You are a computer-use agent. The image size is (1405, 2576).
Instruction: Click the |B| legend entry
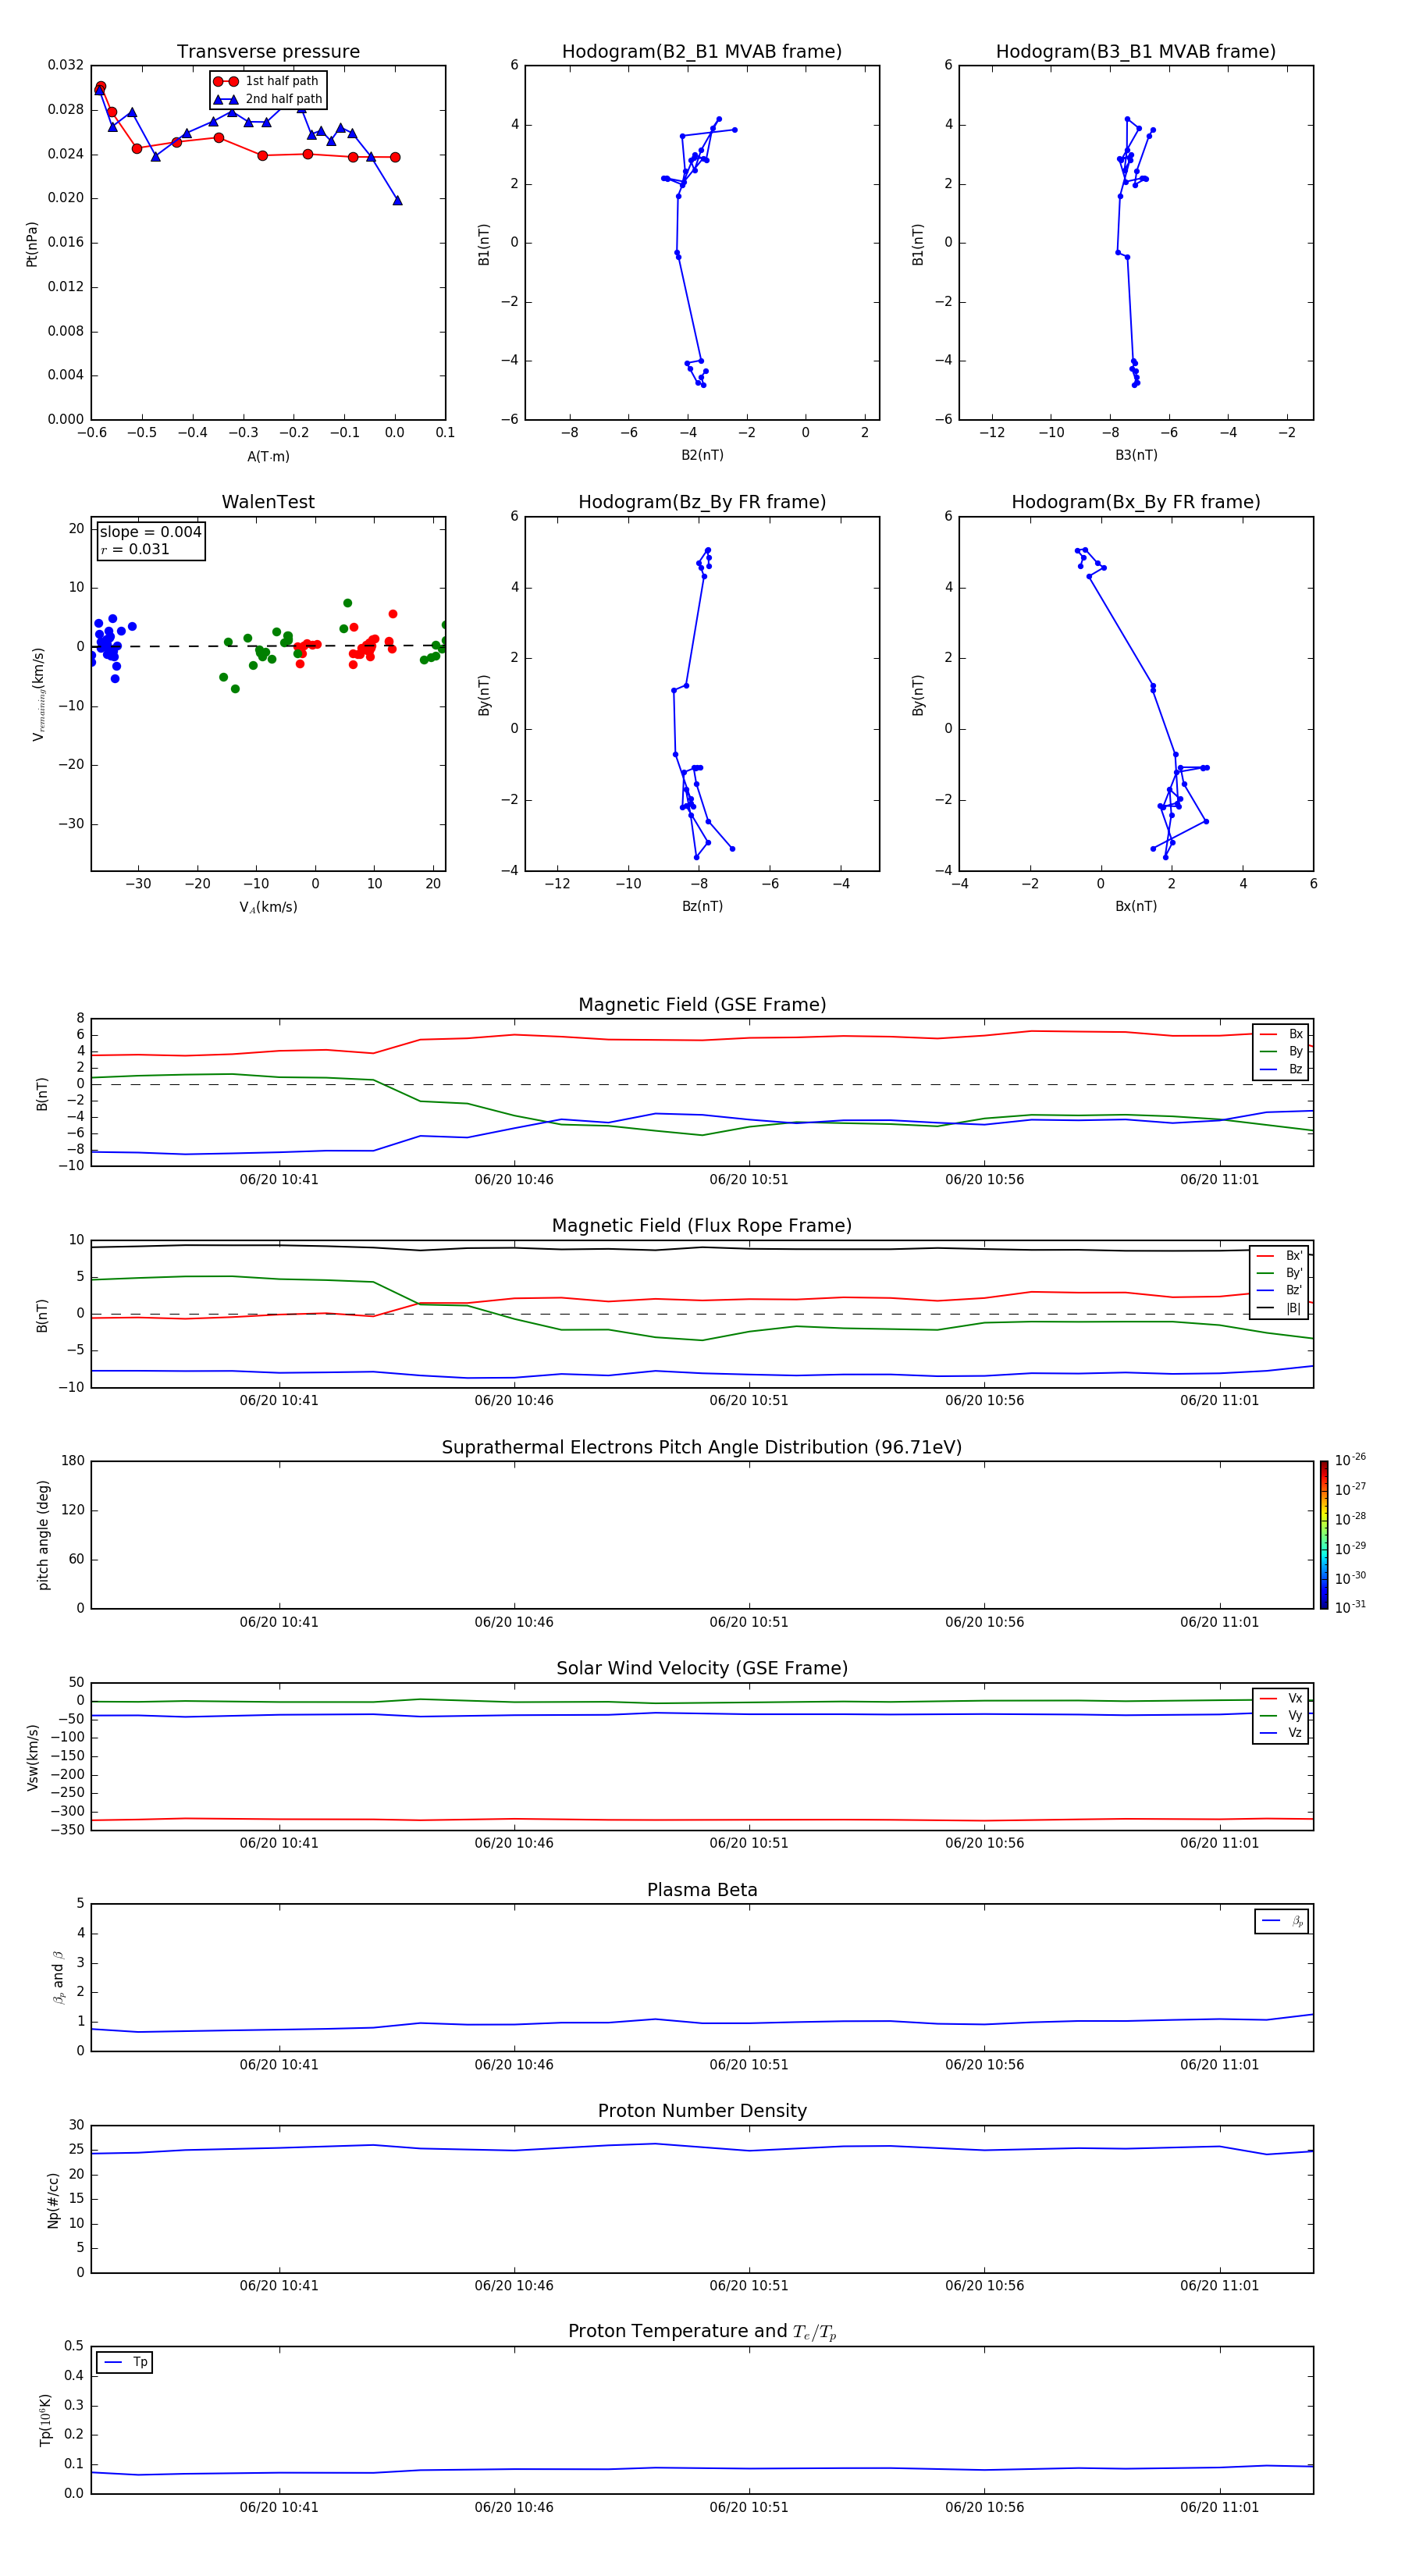(x=1280, y=1308)
